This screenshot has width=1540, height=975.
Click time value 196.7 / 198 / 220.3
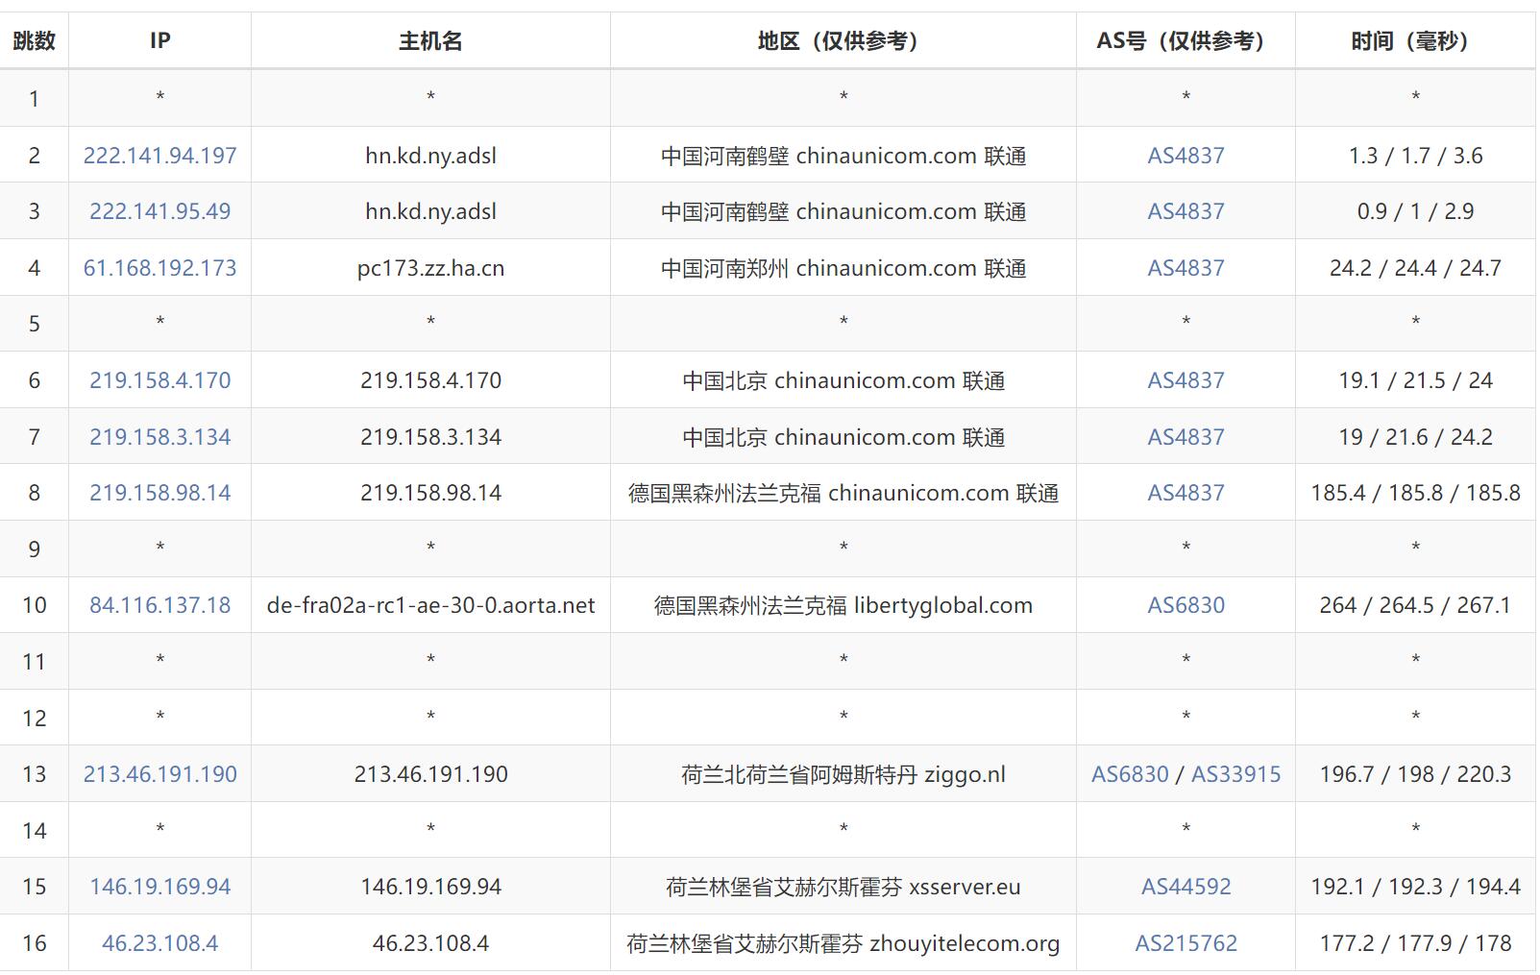[1415, 774]
